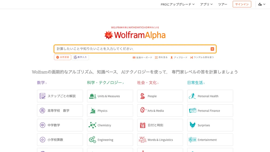
Task: Click the サインイン button
Action: point(242,4)
